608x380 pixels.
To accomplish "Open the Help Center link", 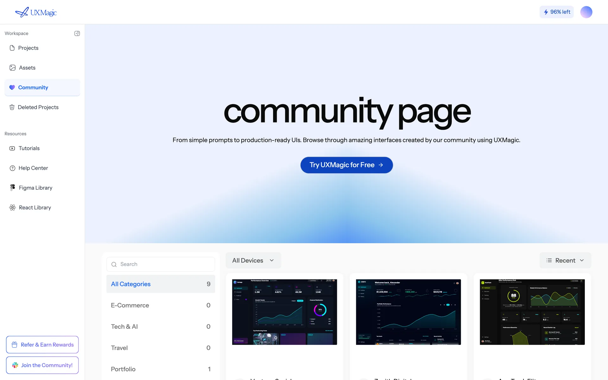I will pyautogui.click(x=42, y=168).
